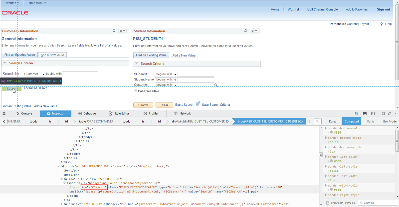Open Network tab
Viewport: 399px width, 207px height.
coord(183,113)
